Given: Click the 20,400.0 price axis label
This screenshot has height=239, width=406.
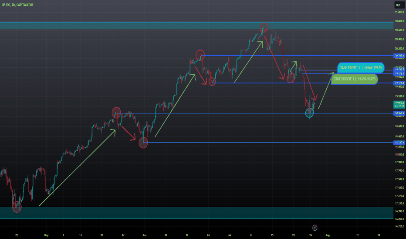Looking at the screenshot, I should 399,39.
